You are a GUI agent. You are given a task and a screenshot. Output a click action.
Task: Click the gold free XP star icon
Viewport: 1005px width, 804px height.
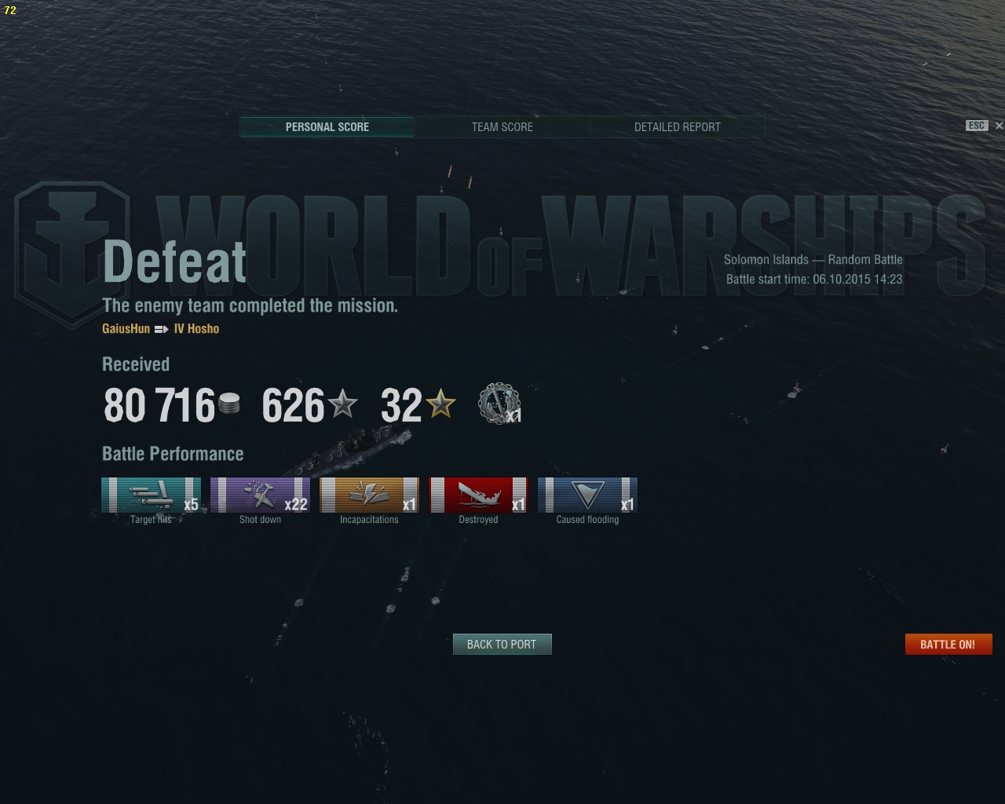pyautogui.click(x=440, y=404)
